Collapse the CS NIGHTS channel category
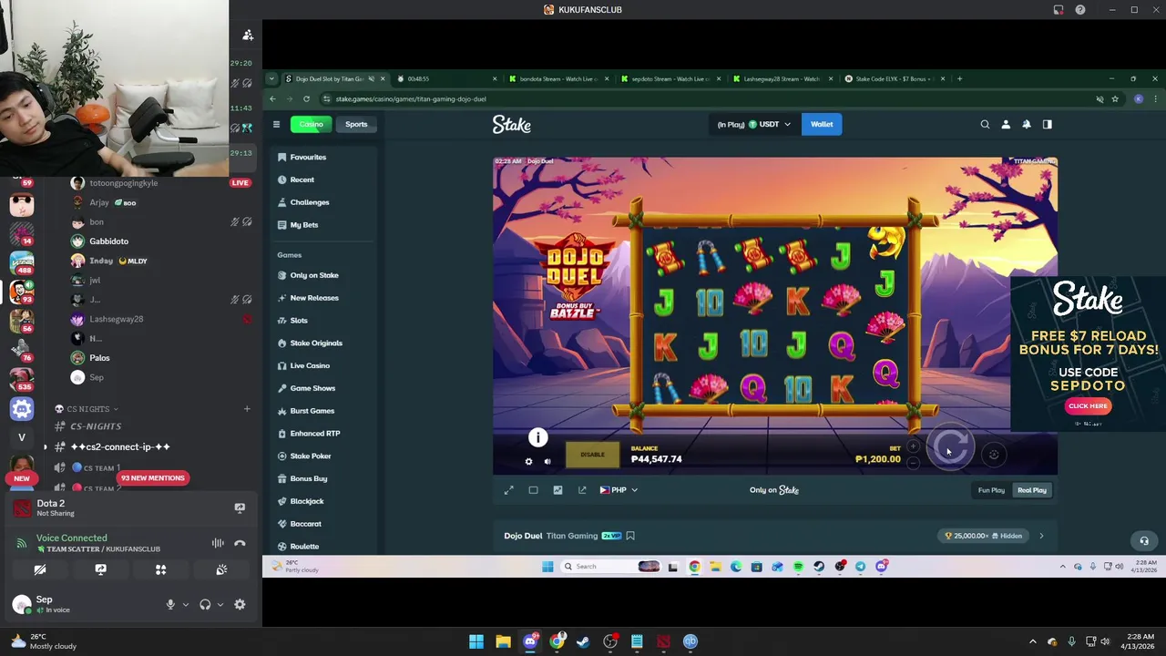The height and width of the screenshot is (656, 1166). pos(87,409)
